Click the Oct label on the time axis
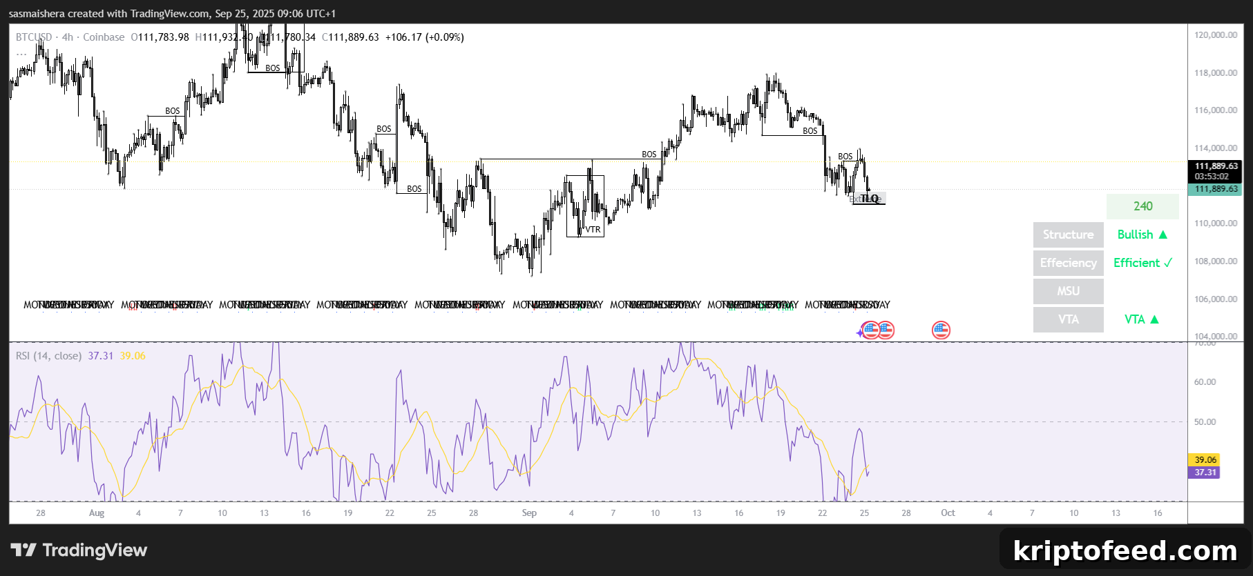Viewport: 1253px width, 576px height. (948, 513)
